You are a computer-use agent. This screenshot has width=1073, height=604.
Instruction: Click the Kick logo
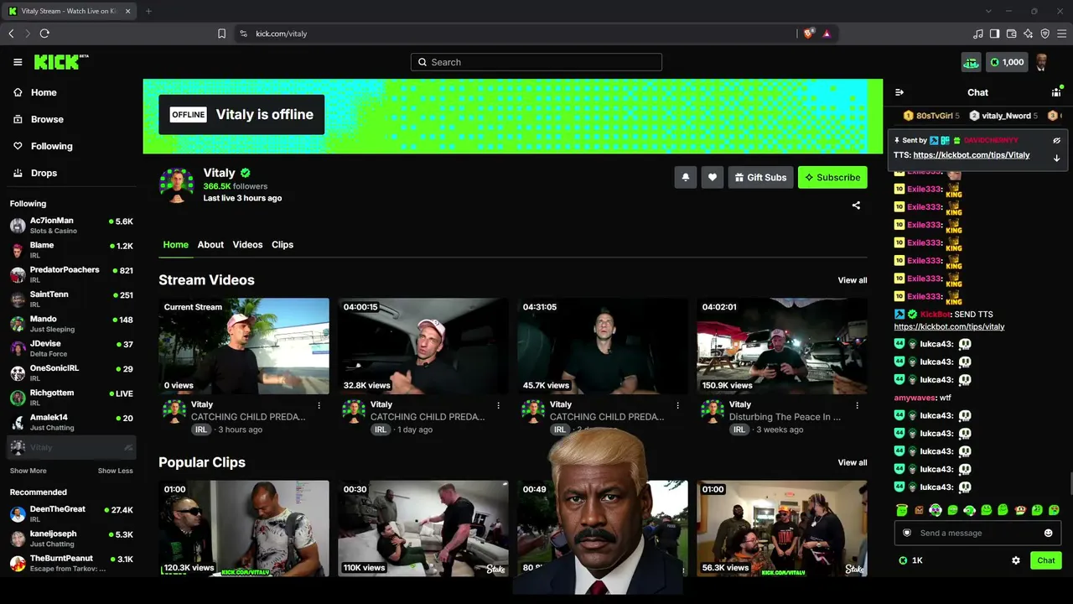pos(60,62)
